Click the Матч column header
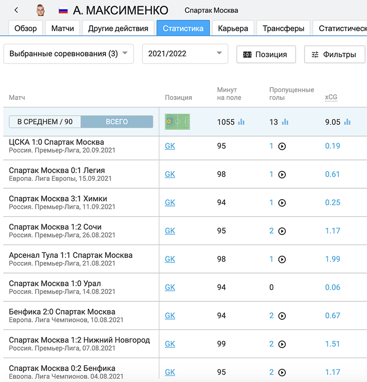Screen dimensions: 367x382 pos(17,98)
